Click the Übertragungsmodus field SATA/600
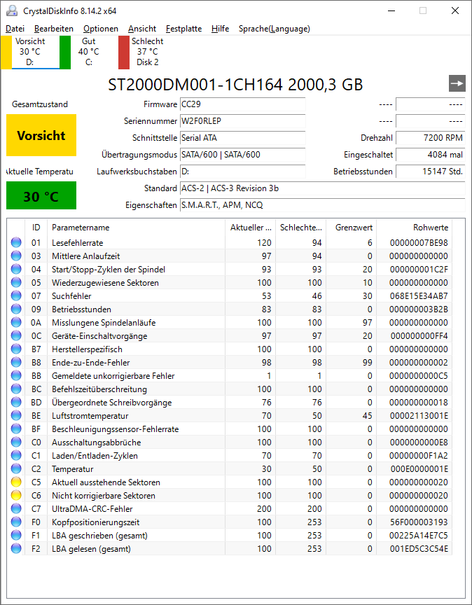 point(243,155)
